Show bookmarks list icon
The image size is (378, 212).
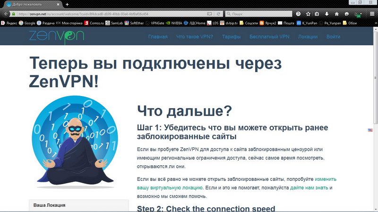tap(317, 14)
